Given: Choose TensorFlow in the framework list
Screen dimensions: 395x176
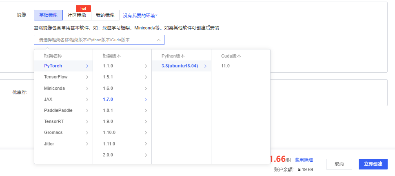Looking at the screenshot, I should click(x=64, y=77).
